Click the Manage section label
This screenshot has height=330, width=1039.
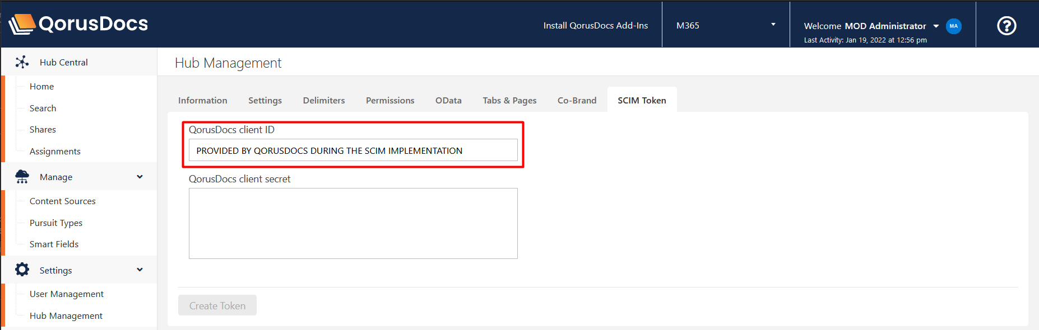pyautogui.click(x=56, y=177)
